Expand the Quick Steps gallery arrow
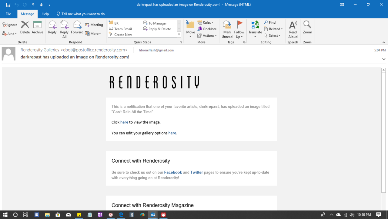The width and height of the screenshot is (388, 219). (x=179, y=35)
